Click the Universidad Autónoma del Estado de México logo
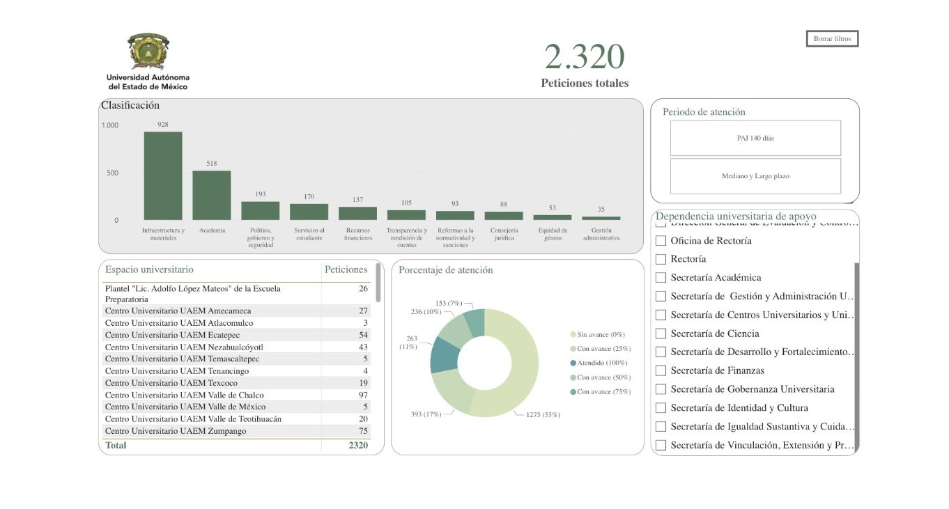949x509 pixels. pos(148,61)
